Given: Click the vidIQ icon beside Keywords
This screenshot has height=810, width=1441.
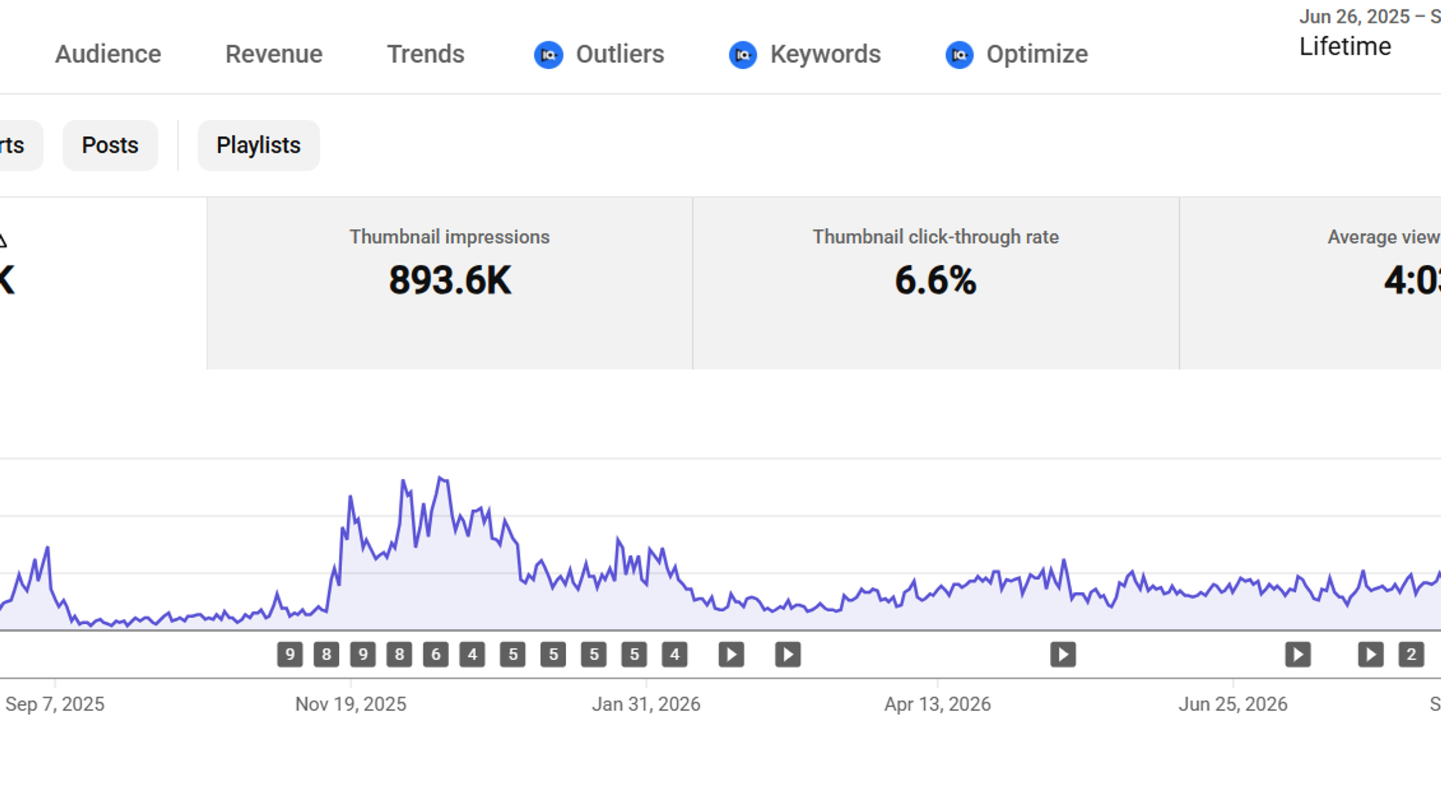Looking at the screenshot, I should tap(742, 55).
